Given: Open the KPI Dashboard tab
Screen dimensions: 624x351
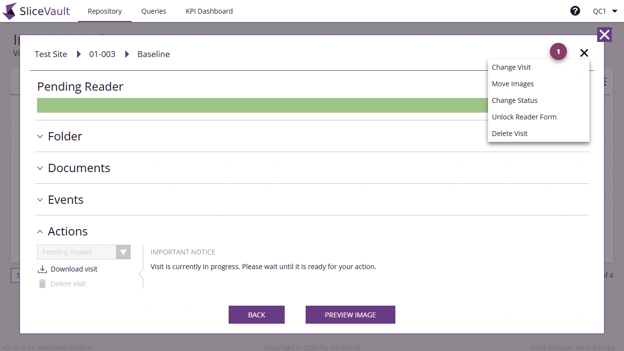Looking at the screenshot, I should 209,11.
